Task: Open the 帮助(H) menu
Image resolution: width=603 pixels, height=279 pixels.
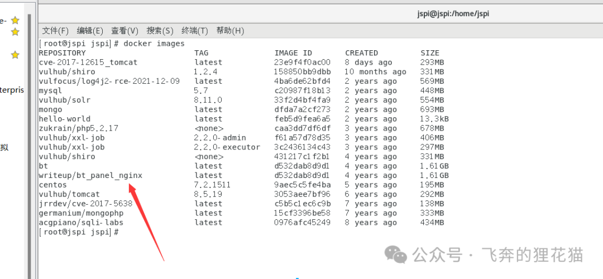Action: [230, 31]
